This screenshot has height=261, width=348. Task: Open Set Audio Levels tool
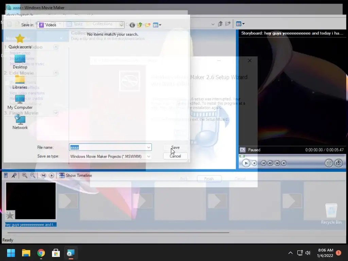(x=6, y=175)
